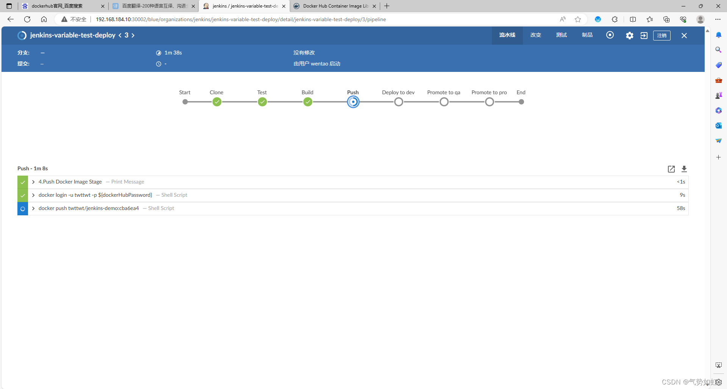Reload the page with refresh icon
Screen dimensions: 727x389
point(27,19)
